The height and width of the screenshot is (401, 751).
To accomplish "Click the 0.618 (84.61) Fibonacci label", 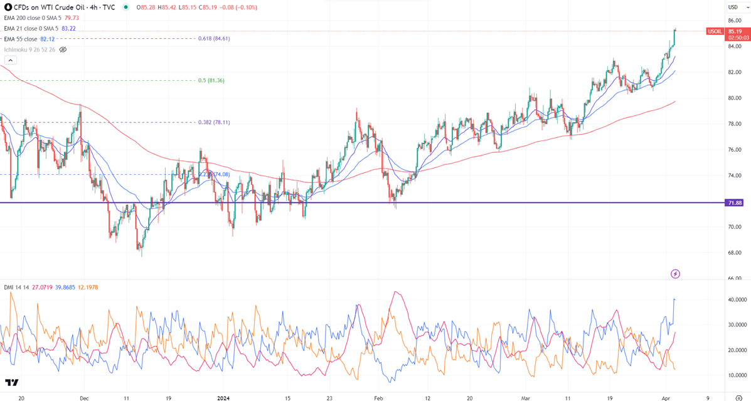I will click(x=214, y=38).
